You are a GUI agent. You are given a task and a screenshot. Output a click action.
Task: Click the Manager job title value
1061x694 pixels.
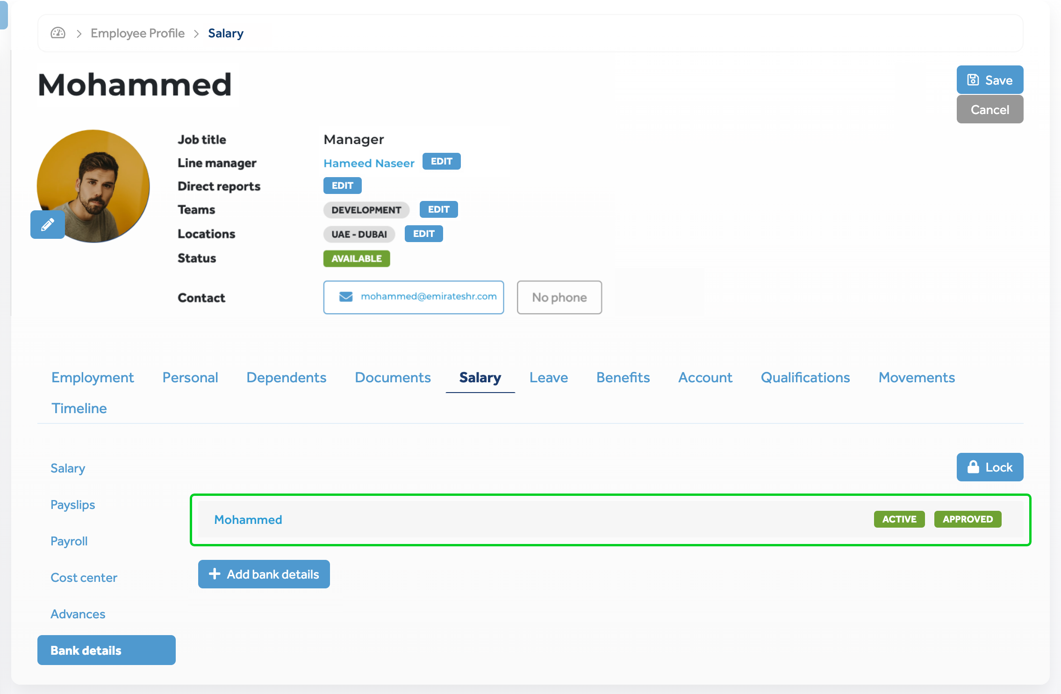[x=354, y=139]
